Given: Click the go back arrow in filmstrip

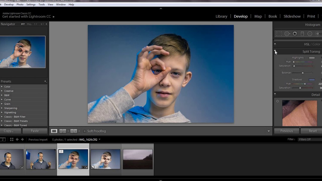Looking at the screenshot, I should pyautogui.click(x=17, y=140).
